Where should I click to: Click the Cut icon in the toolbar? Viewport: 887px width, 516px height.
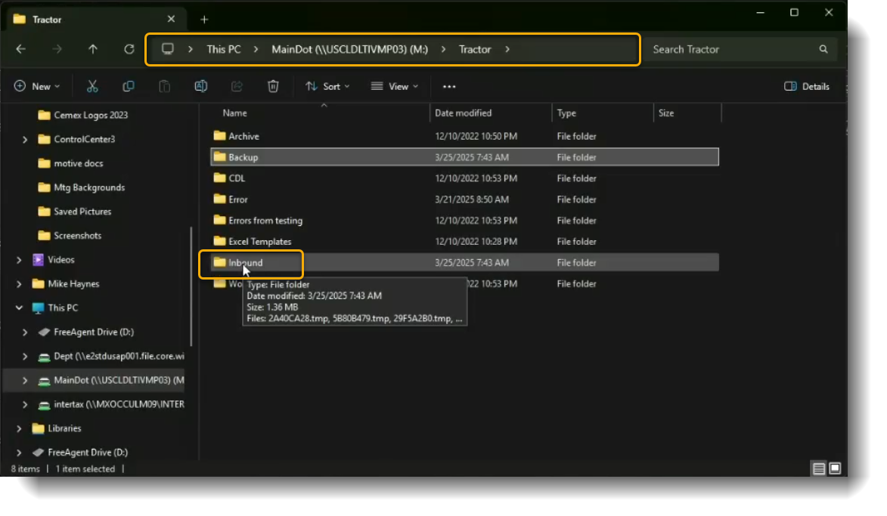[x=92, y=85]
